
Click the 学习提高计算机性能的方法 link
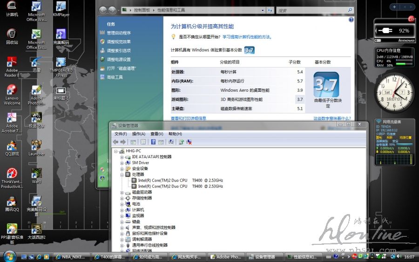click(x=247, y=37)
